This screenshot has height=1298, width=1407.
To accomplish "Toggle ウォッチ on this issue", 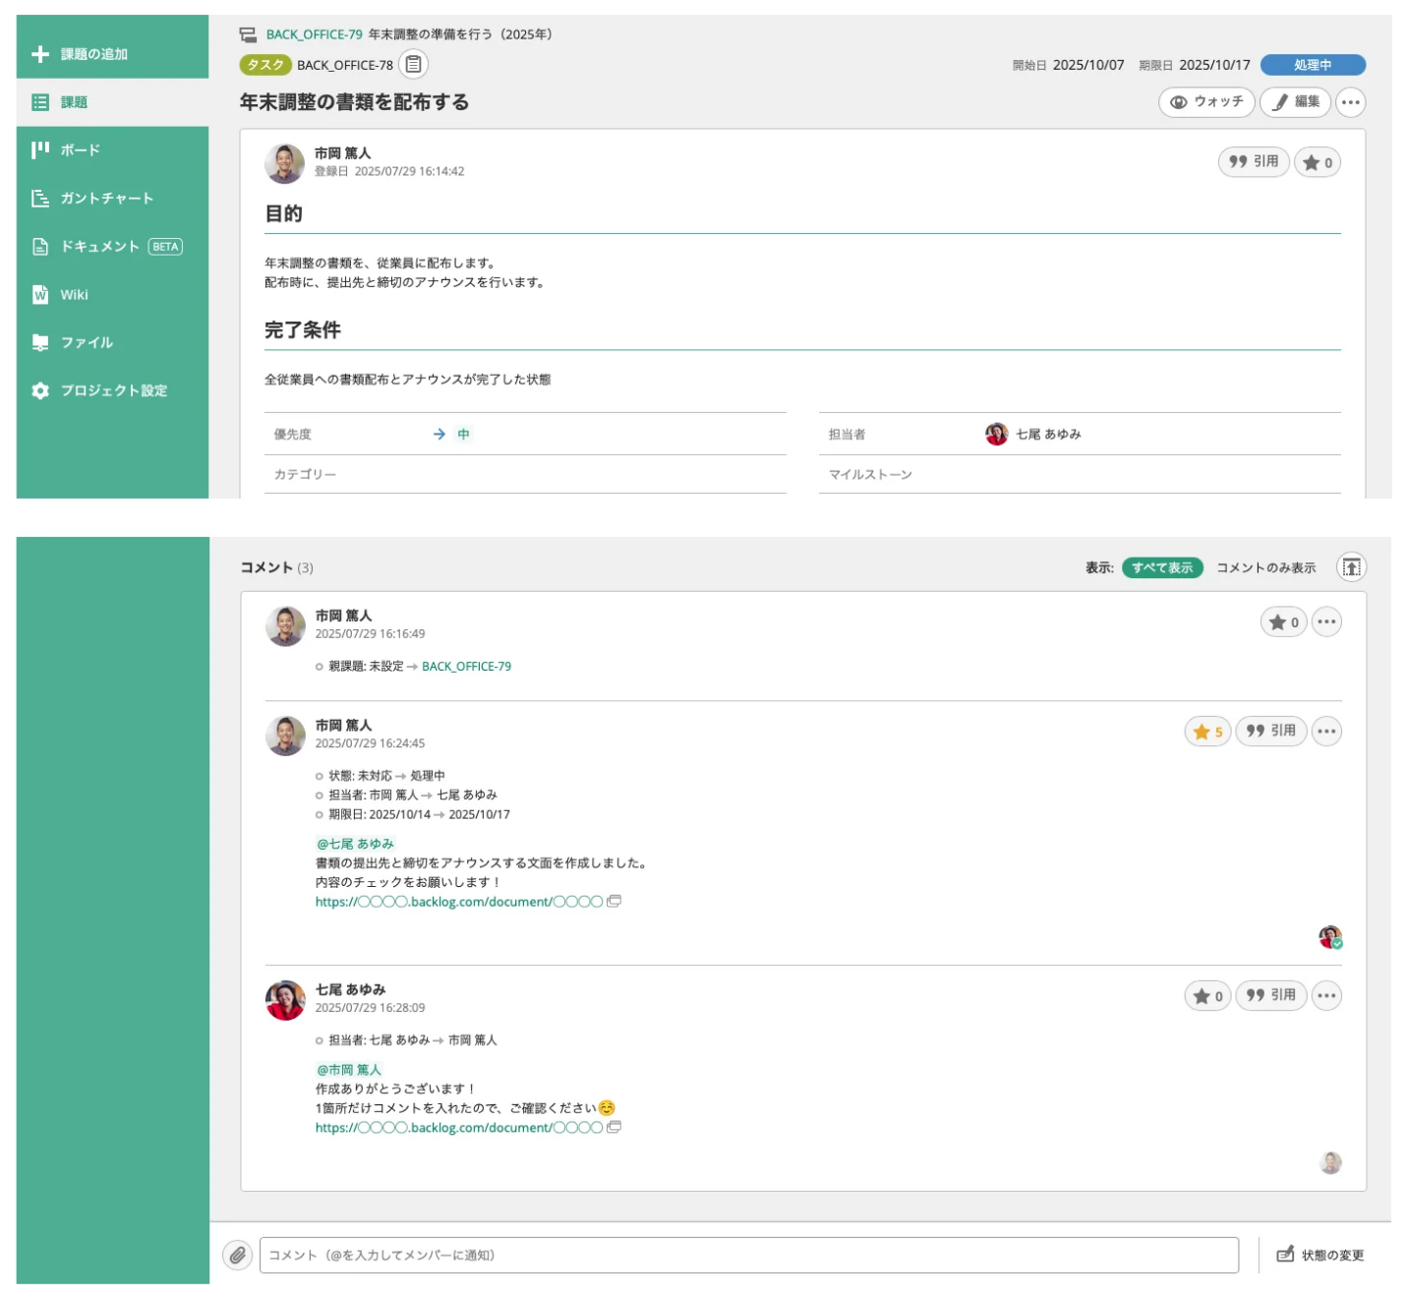I will pyautogui.click(x=1206, y=102).
